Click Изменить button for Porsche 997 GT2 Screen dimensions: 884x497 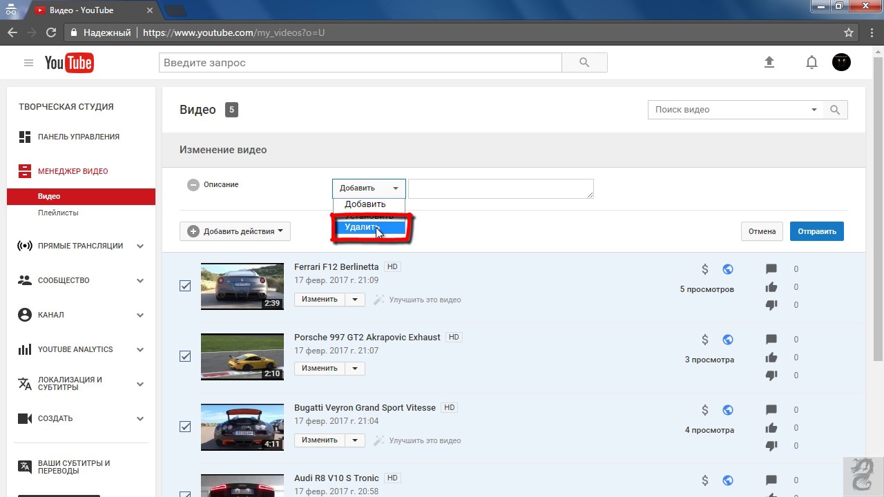click(x=320, y=369)
